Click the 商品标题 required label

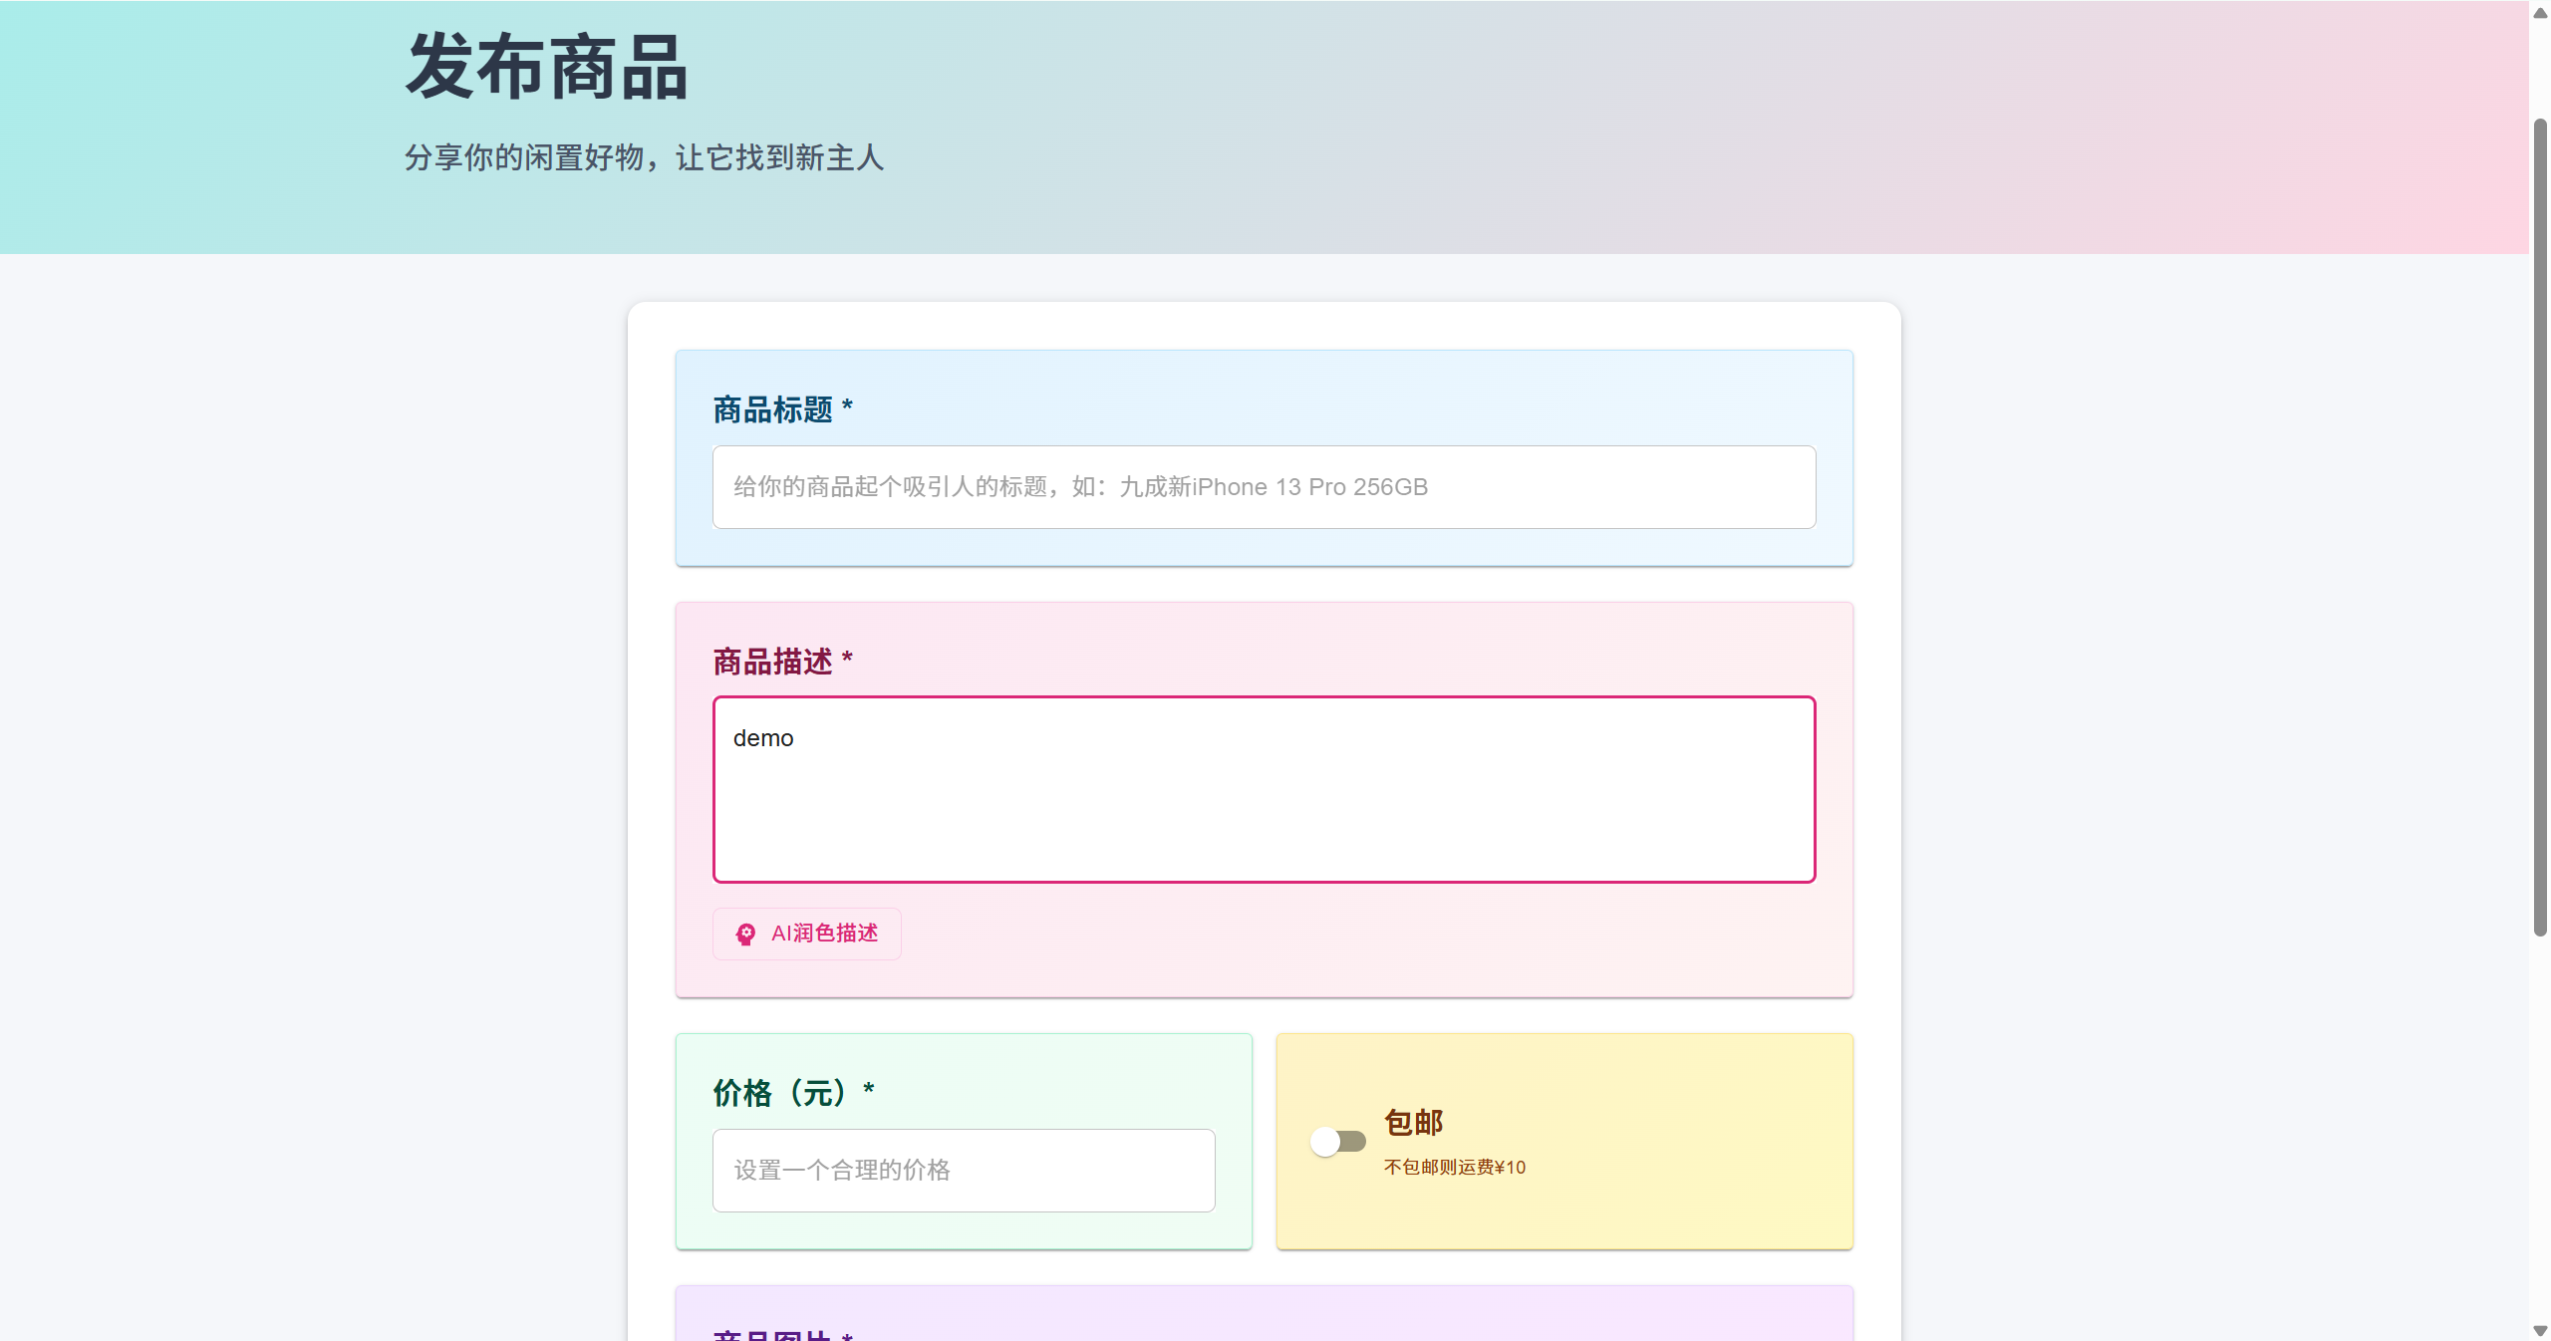point(781,408)
